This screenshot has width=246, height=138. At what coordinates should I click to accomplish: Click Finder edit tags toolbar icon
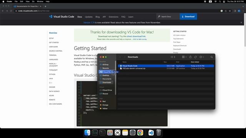(195, 57)
